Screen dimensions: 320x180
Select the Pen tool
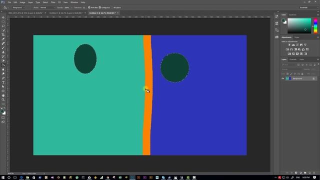pos(3,78)
